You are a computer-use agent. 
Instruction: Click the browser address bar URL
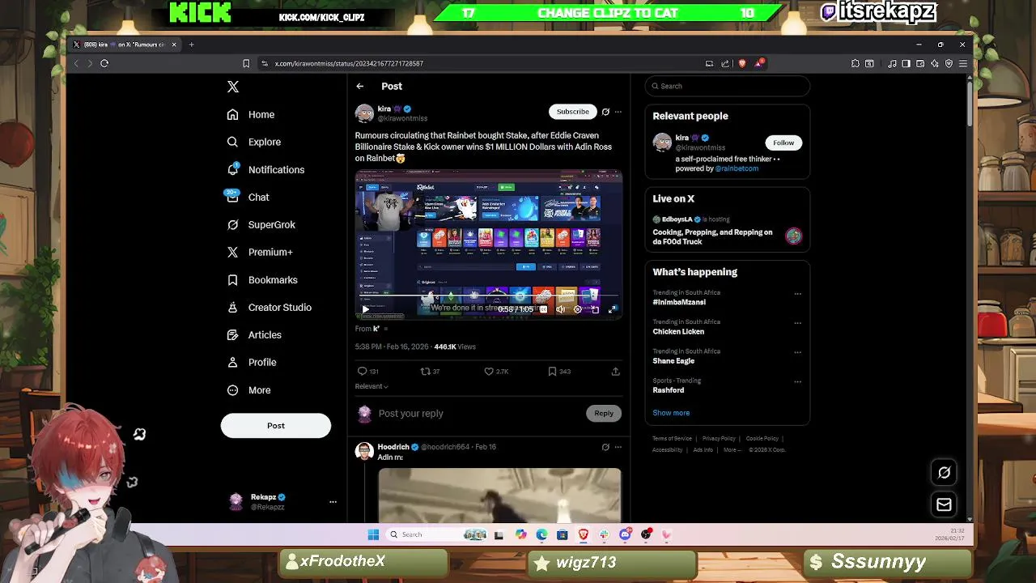pyautogui.click(x=349, y=63)
